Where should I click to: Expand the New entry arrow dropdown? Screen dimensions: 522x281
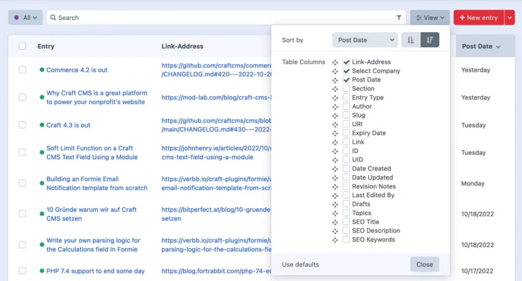pos(509,18)
